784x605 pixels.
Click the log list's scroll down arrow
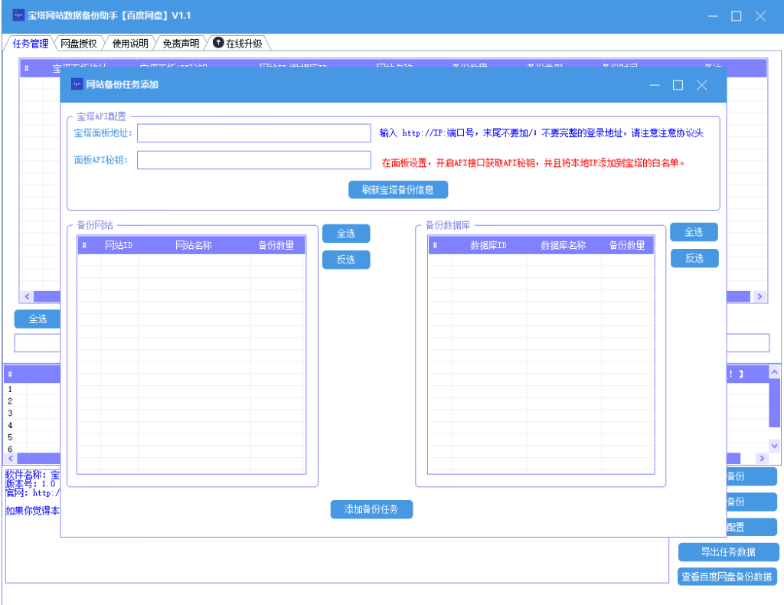coord(775,446)
